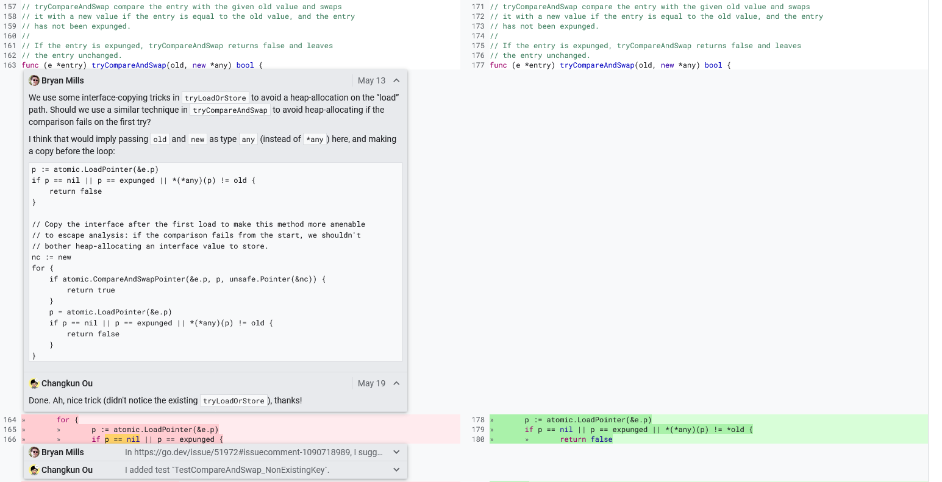Click Changkun Ou's avatar on the collapsed test comment

tap(34, 469)
